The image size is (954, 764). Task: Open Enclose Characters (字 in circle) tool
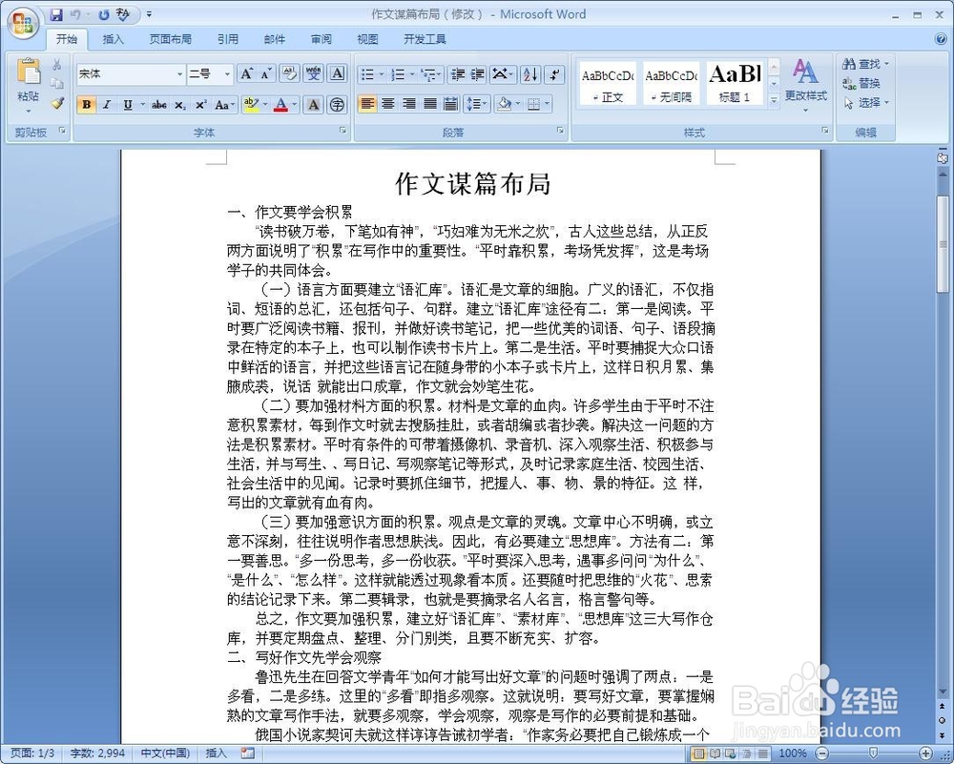337,105
